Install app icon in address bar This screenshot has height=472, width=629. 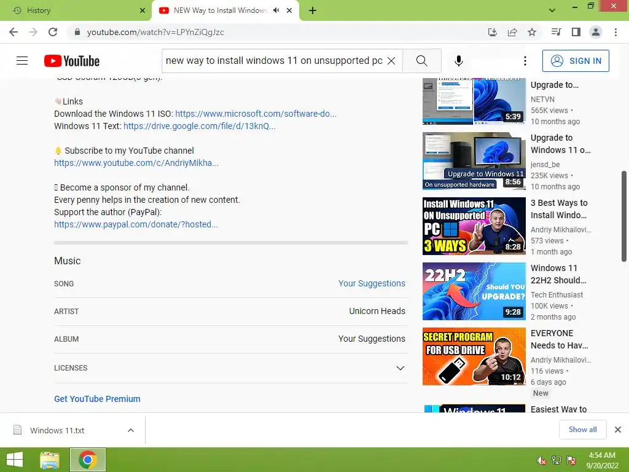492,32
